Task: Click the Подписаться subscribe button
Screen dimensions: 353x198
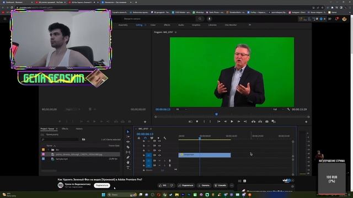Action: [102, 185]
